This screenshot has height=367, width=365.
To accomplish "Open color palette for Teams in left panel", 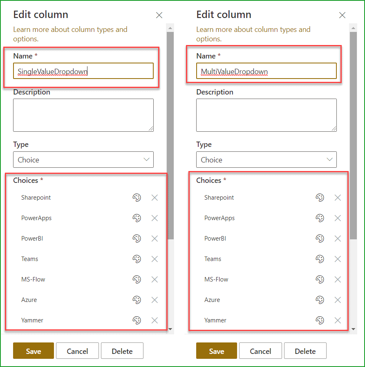I will [137, 259].
